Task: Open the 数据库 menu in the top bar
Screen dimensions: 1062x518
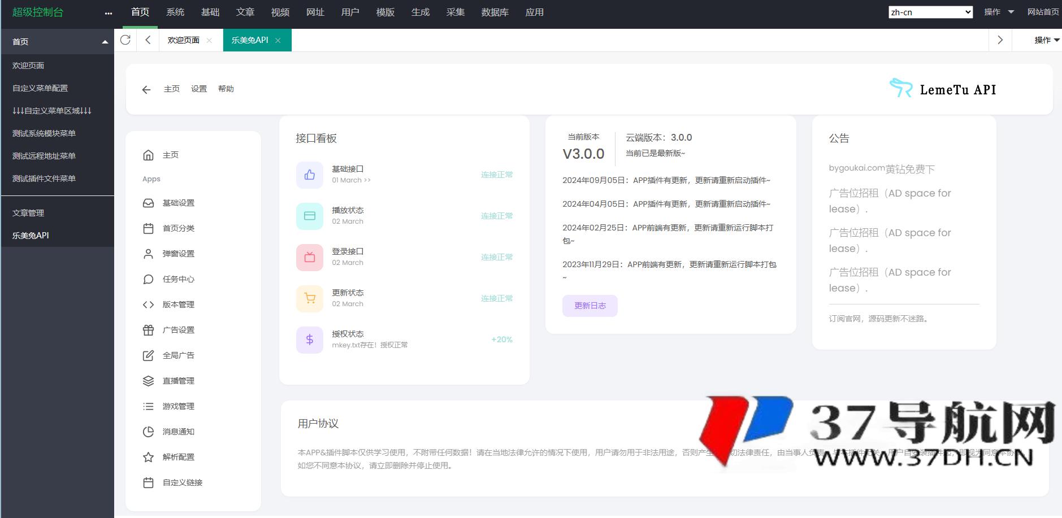Action: (496, 12)
